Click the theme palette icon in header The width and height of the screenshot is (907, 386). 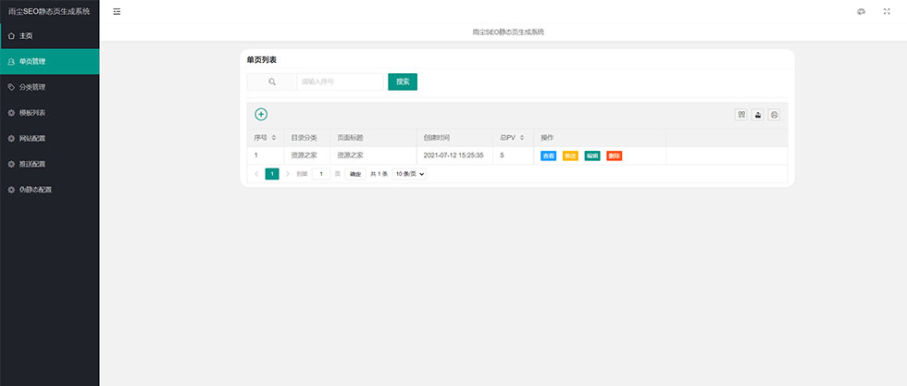coord(861,11)
